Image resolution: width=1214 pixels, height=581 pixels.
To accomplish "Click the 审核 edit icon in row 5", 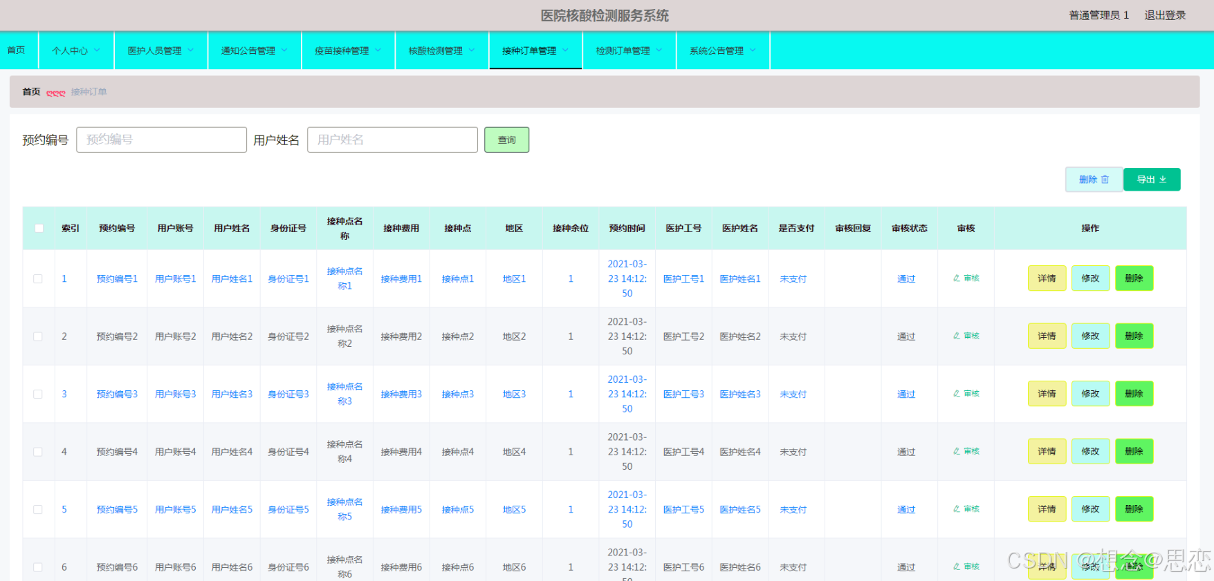I will coord(957,509).
